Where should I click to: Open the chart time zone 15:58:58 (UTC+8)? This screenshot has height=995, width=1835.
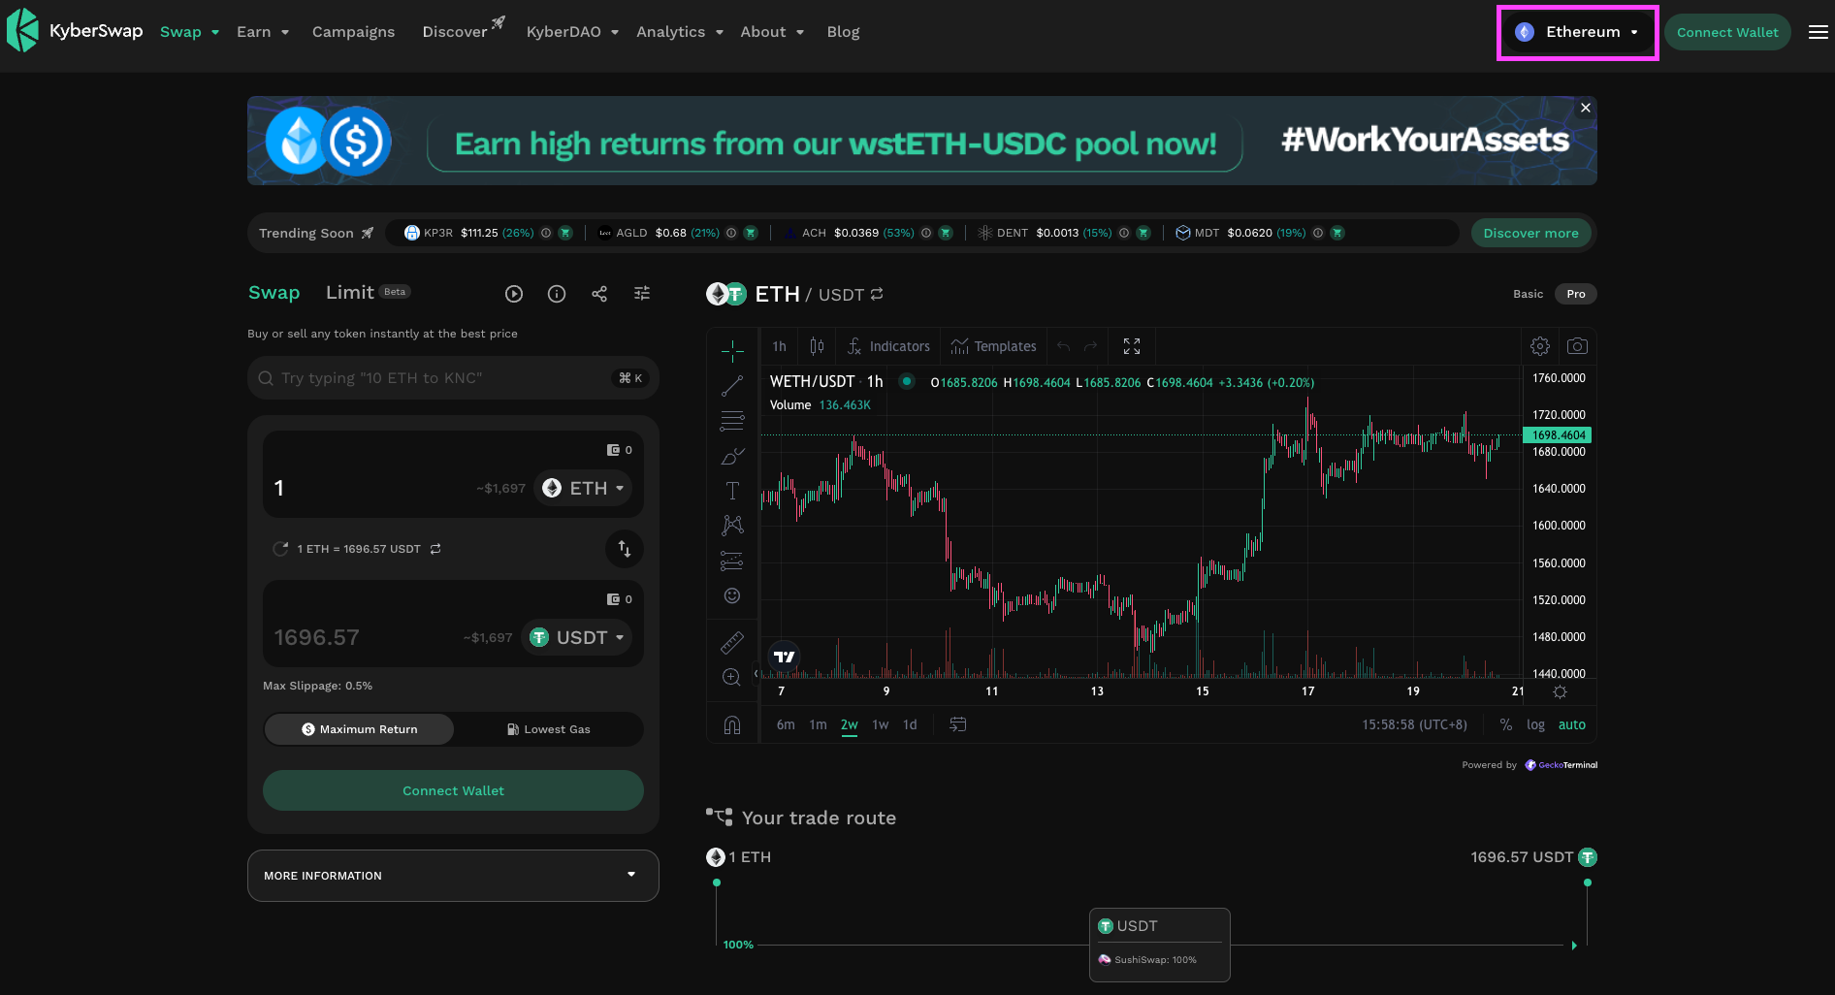coord(1414,724)
